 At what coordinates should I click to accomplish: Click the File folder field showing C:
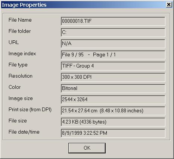113,32
